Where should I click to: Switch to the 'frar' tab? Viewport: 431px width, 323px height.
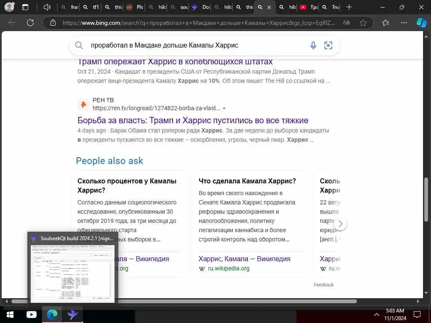pyautogui.click(x=71, y=7)
